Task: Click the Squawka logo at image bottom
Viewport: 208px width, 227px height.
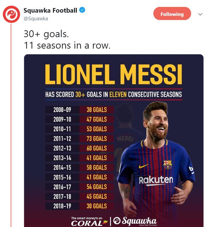Action: click(135, 221)
